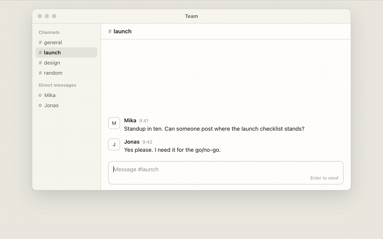Screen dimensions: 383x239
Task: Click the 9:41 message timestamp
Action: tap(144, 121)
